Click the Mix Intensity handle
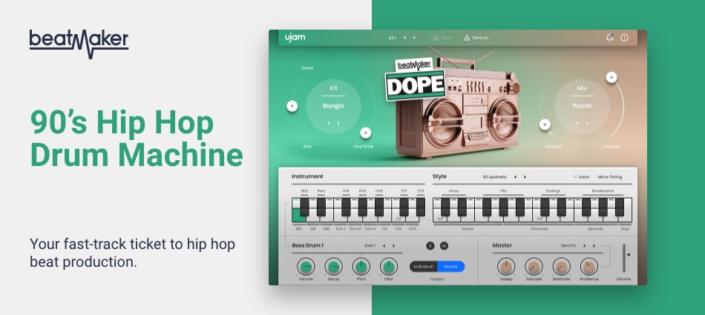 click(611, 77)
